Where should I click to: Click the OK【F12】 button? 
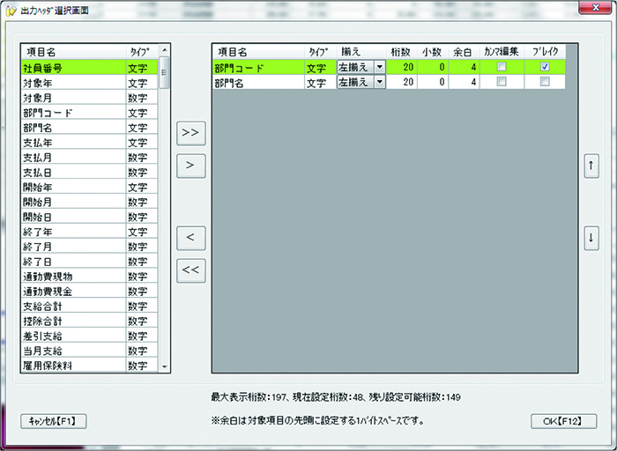pyautogui.click(x=563, y=421)
